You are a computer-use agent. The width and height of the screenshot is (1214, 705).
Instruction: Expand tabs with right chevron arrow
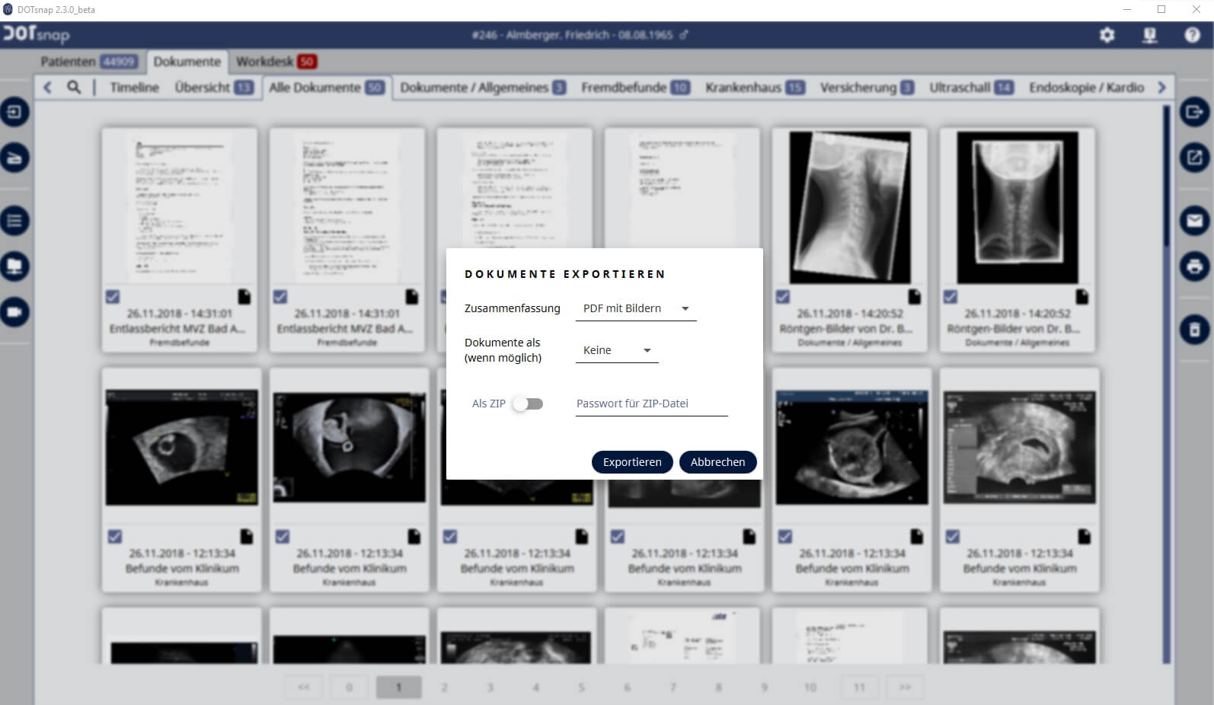pos(1161,88)
